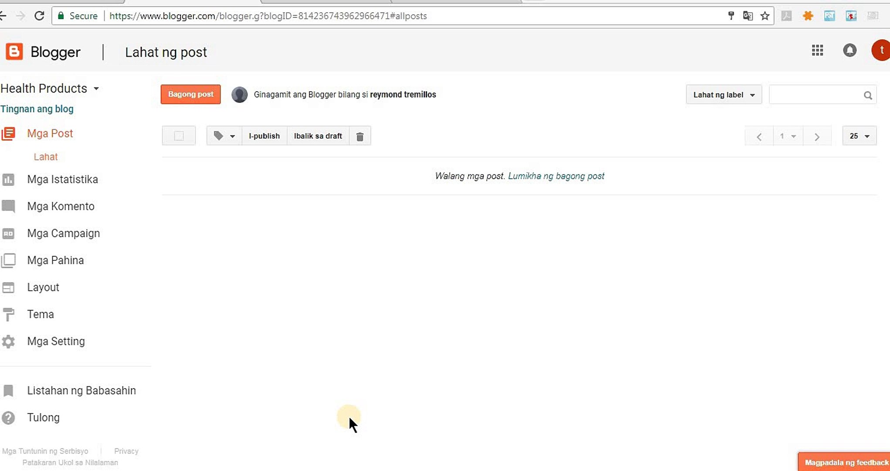890x471 pixels.
Task: Open Magpadala ng feedback button
Action: (x=846, y=462)
